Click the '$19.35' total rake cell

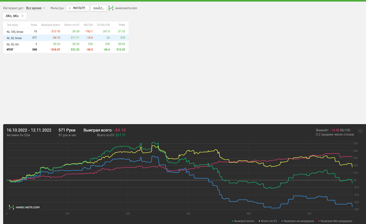121,50
